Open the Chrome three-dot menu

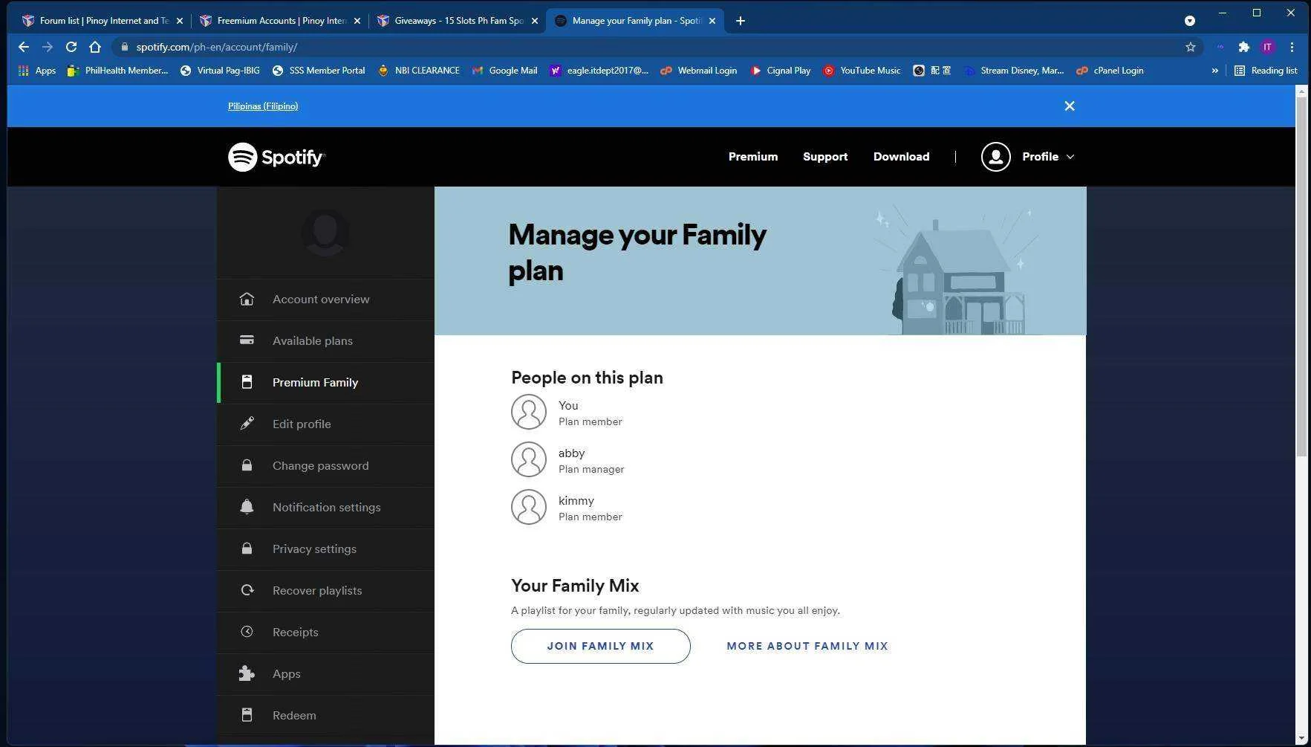[1292, 47]
